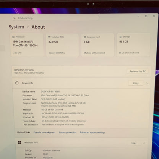Copy the Windows info details
The image size is (159, 159).
click(134, 143)
